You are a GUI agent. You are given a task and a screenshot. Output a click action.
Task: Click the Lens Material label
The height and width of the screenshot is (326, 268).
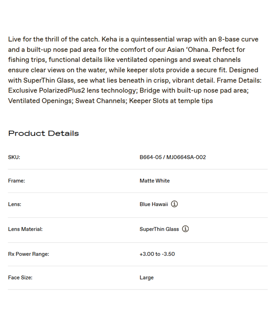point(25,229)
